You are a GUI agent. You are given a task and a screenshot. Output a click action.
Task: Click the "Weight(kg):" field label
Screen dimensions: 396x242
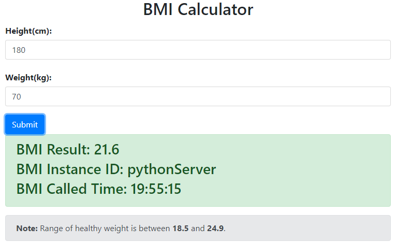coord(28,78)
